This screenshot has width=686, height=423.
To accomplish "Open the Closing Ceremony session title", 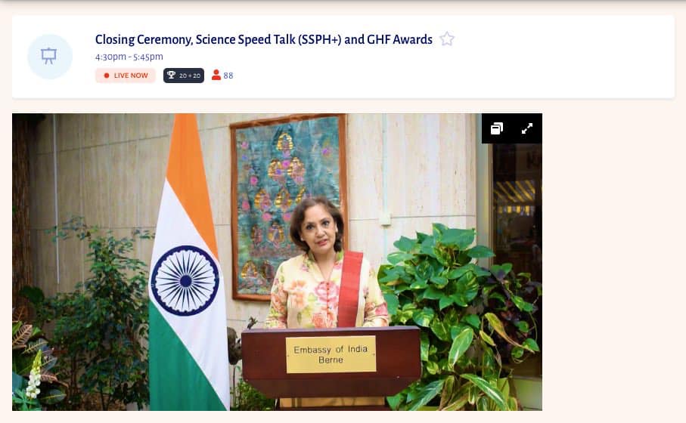I will (264, 39).
